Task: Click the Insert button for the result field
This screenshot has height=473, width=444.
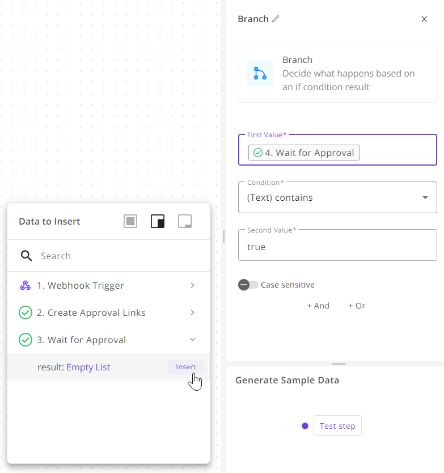Action: tap(186, 367)
